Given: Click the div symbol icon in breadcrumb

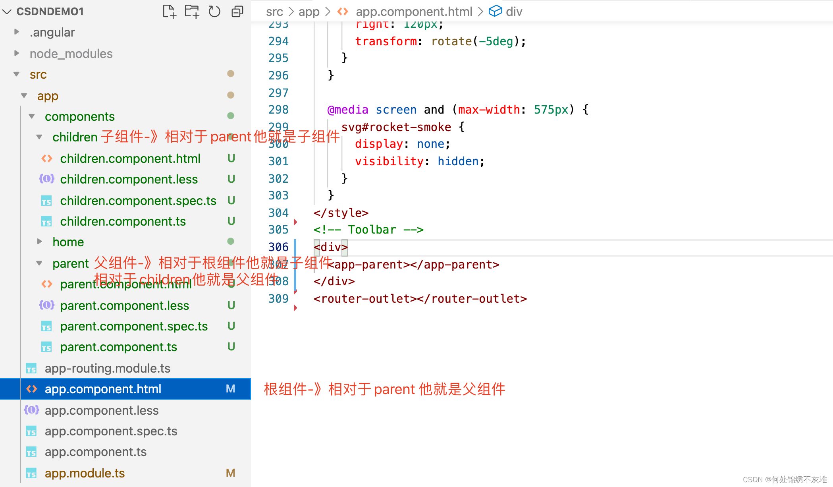Looking at the screenshot, I should (495, 11).
